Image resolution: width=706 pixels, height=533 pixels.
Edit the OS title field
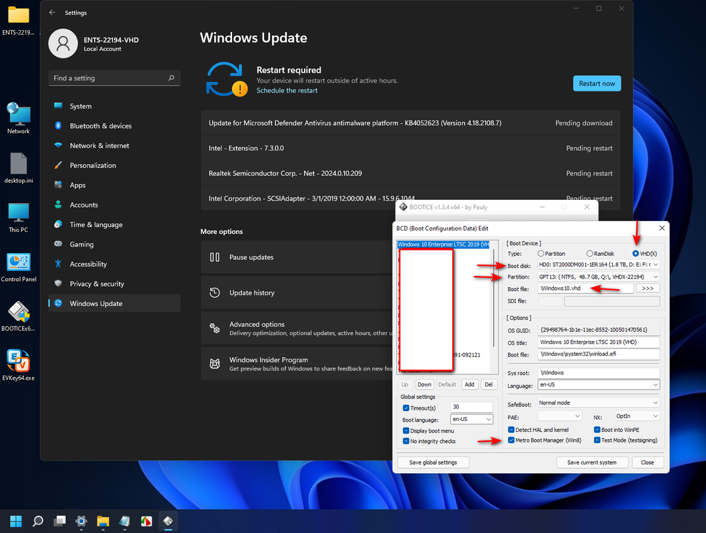click(599, 342)
